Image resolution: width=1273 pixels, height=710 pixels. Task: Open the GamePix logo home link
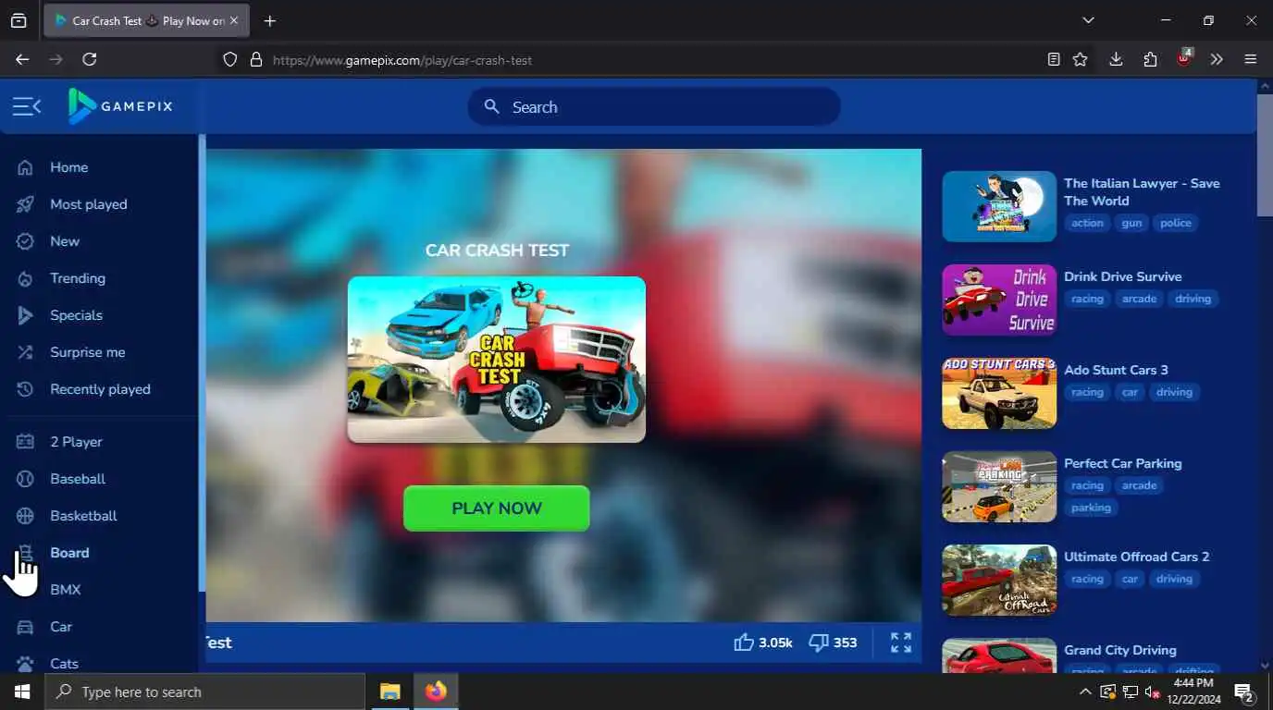120,106
